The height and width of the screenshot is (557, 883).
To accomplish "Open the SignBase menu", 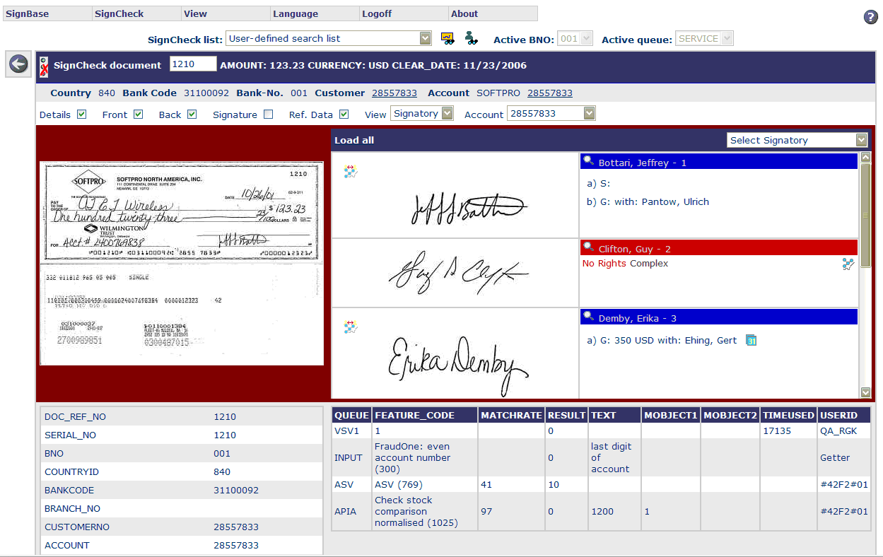I will click(28, 13).
